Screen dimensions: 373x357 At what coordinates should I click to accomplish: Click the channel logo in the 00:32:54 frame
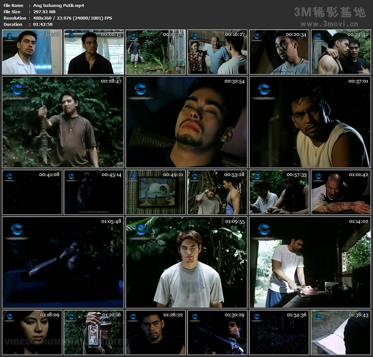pyautogui.click(x=141, y=89)
